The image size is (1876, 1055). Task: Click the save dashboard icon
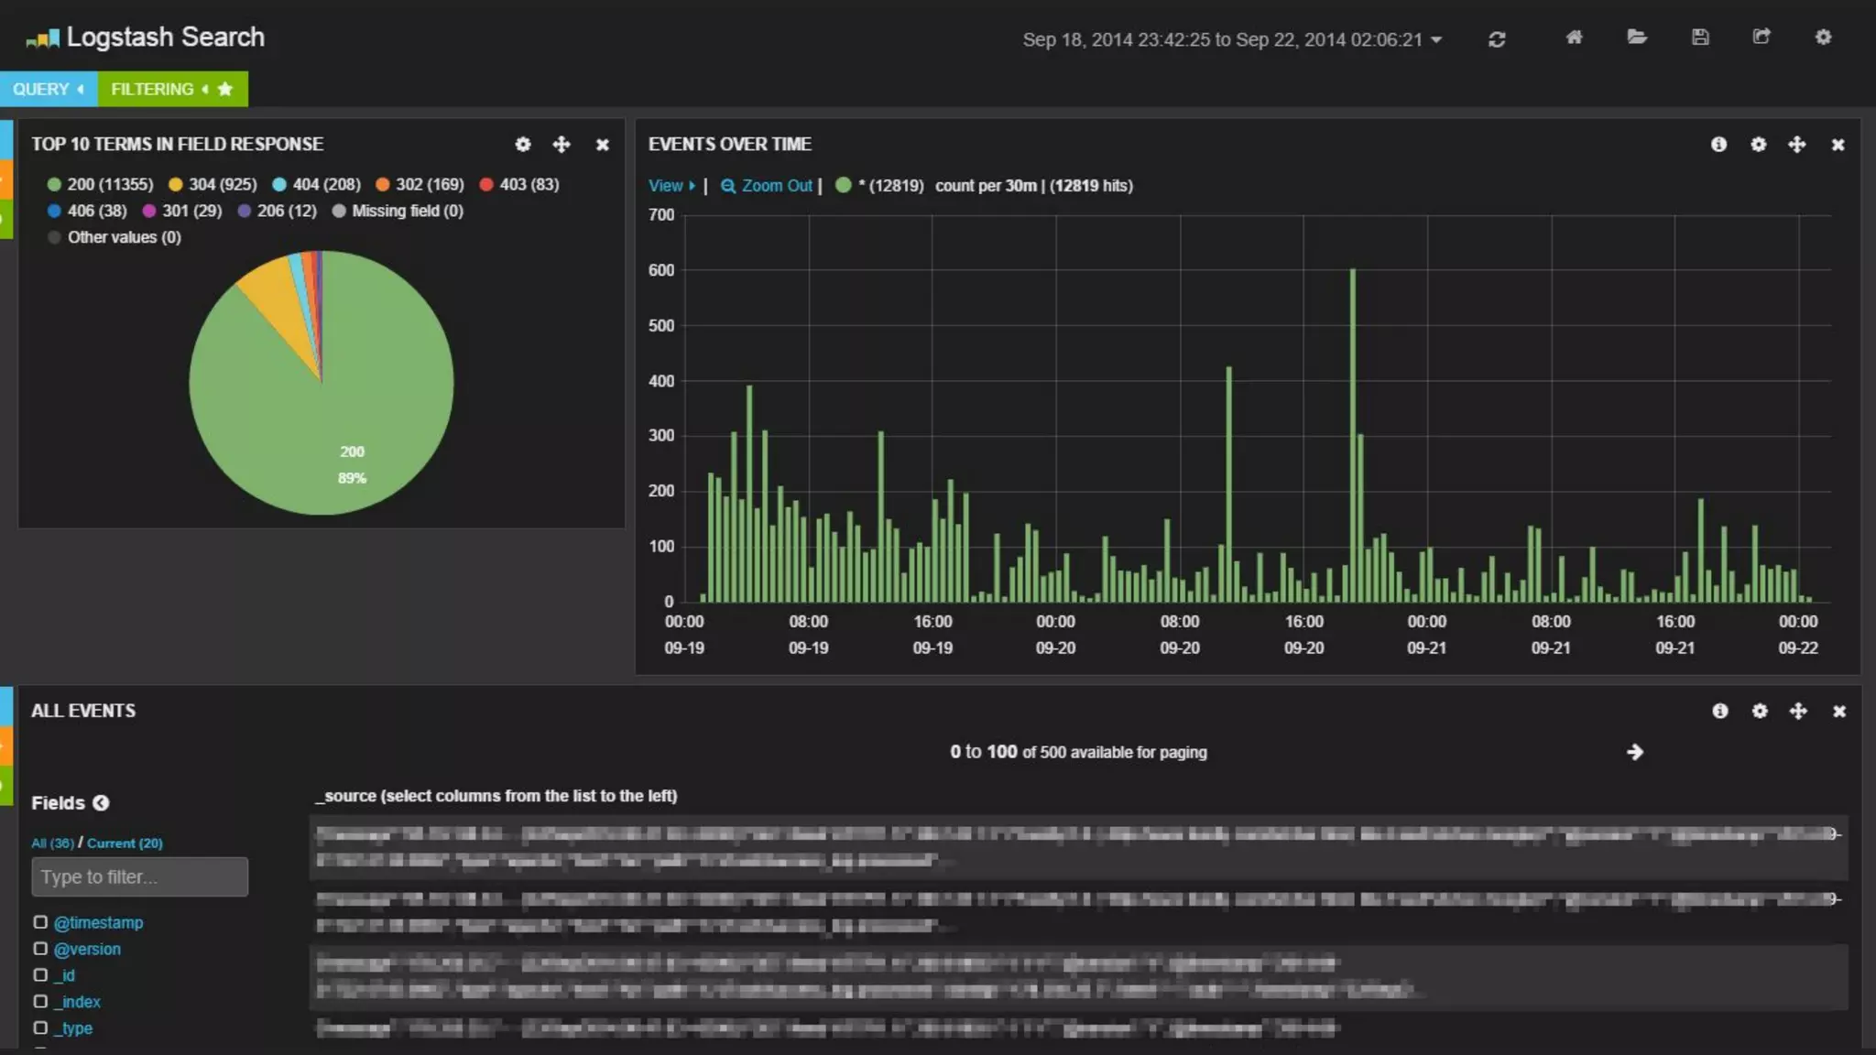[1700, 38]
